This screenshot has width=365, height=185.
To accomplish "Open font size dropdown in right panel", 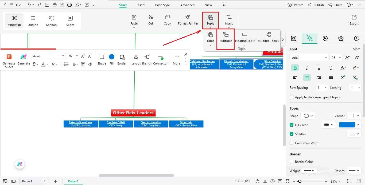I will click(336, 58).
